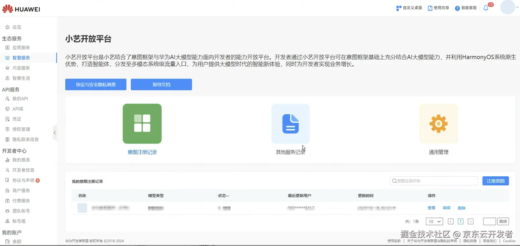Image resolution: width=520 pixels, height=246 pixels.
Task: Click the jump-to page number field
Action: tap(490, 222)
